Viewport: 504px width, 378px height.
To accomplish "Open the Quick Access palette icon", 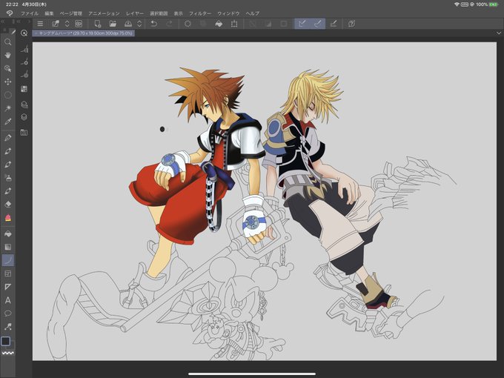I will coord(24,33).
